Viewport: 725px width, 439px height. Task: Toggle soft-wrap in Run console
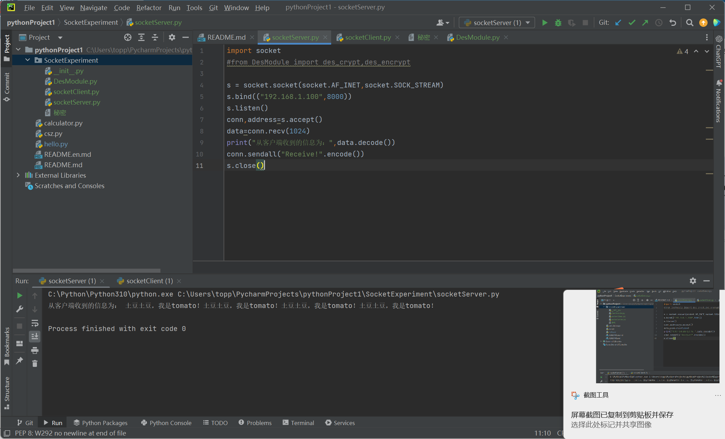(35, 323)
